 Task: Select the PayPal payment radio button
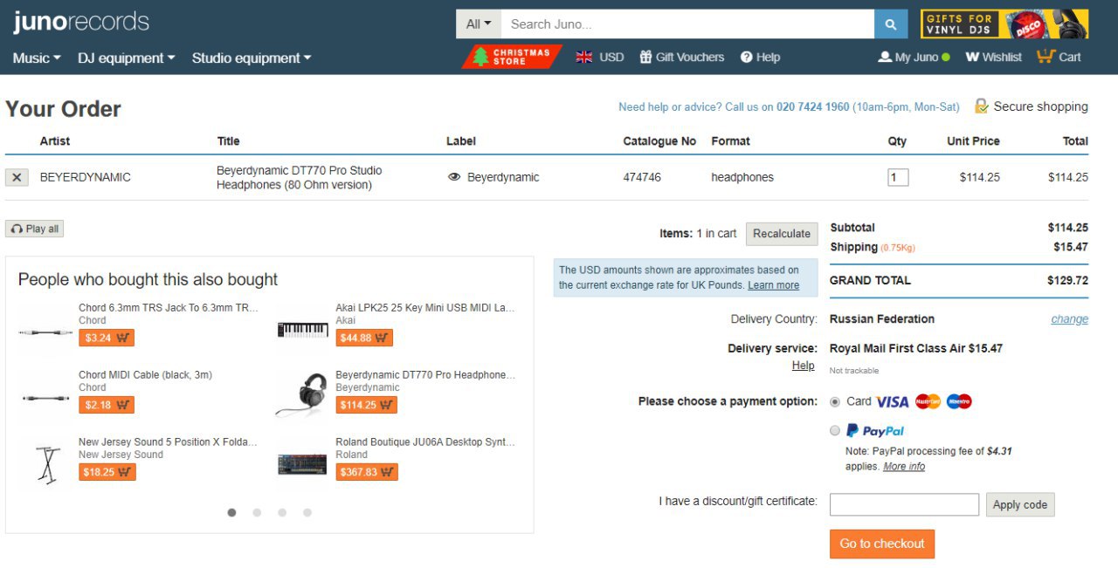point(835,430)
